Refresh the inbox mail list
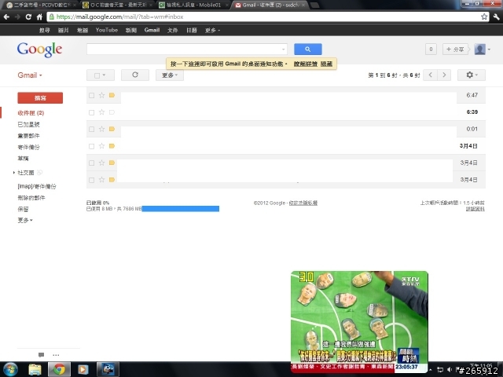This screenshot has height=377, width=503. pos(135,75)
